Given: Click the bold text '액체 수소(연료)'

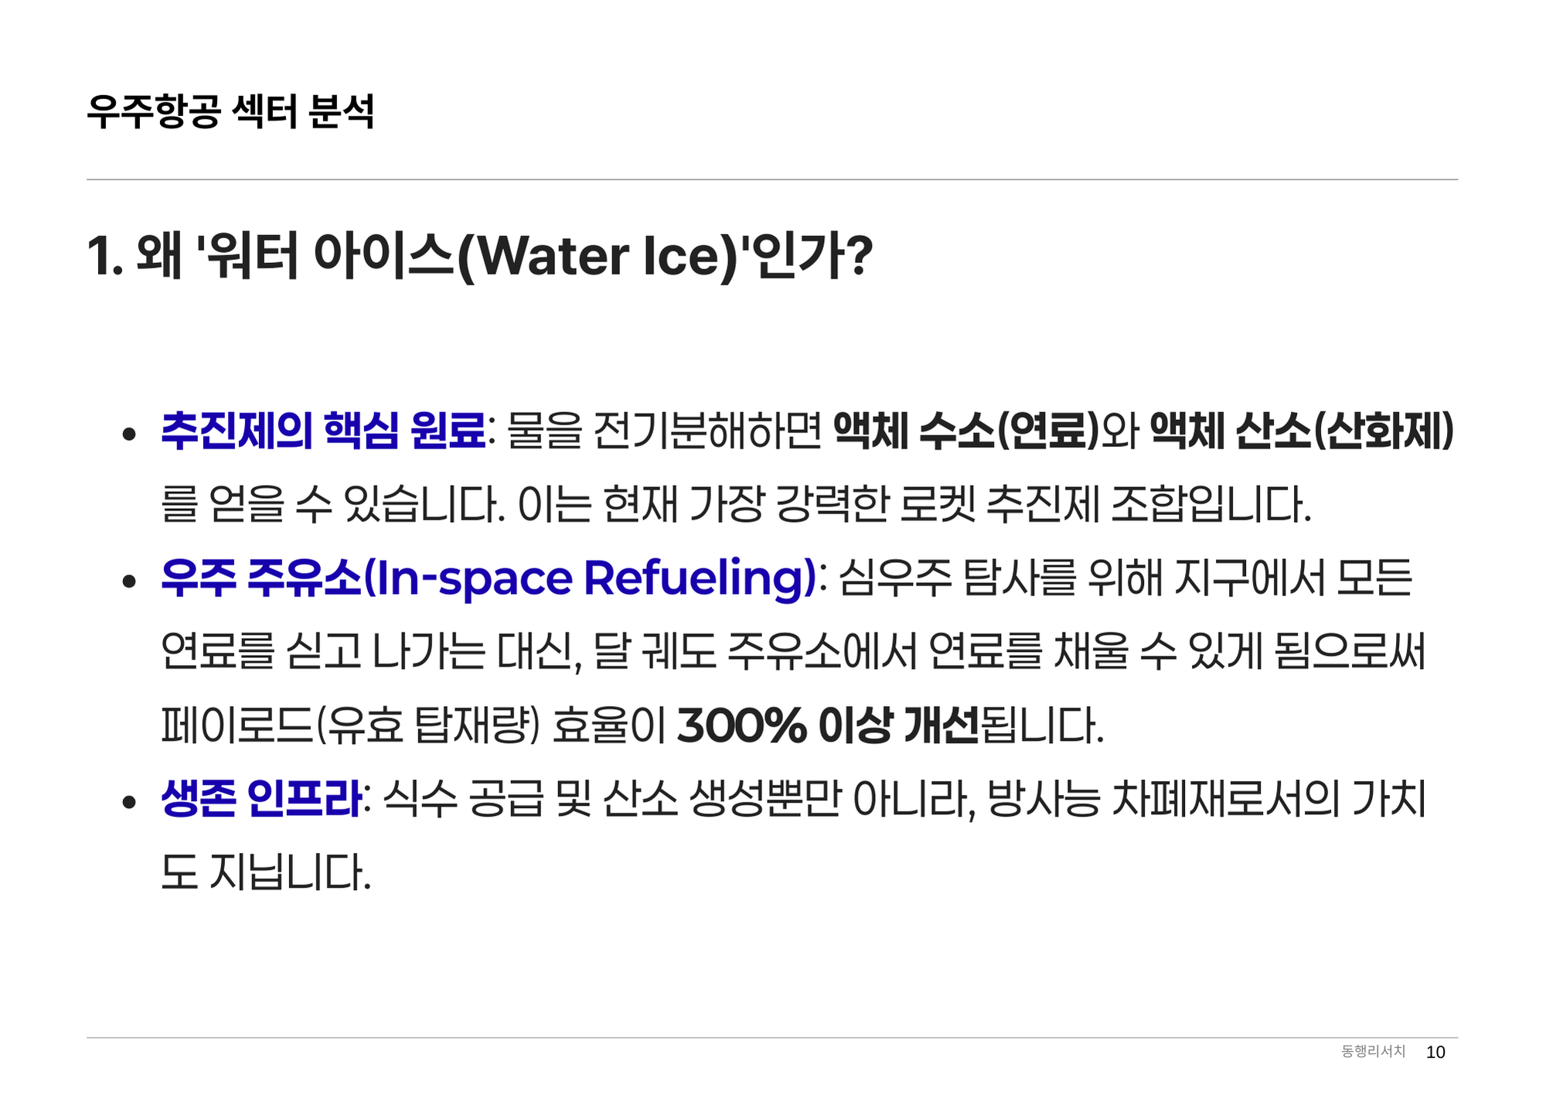Looking at the screenshot, I should pyautogui.click(x=966, y=431).
